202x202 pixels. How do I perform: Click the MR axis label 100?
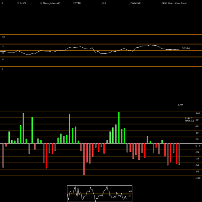pos(198,114)
